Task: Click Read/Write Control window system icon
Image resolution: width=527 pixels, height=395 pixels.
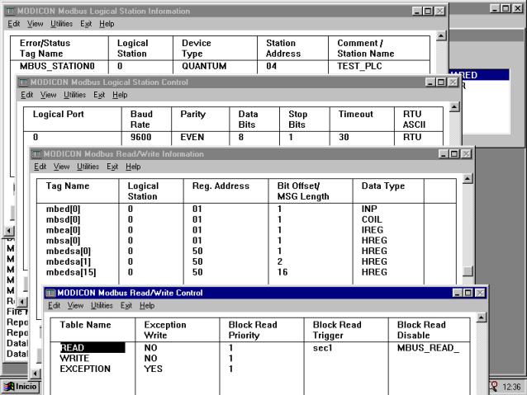Action: [50, 293]
